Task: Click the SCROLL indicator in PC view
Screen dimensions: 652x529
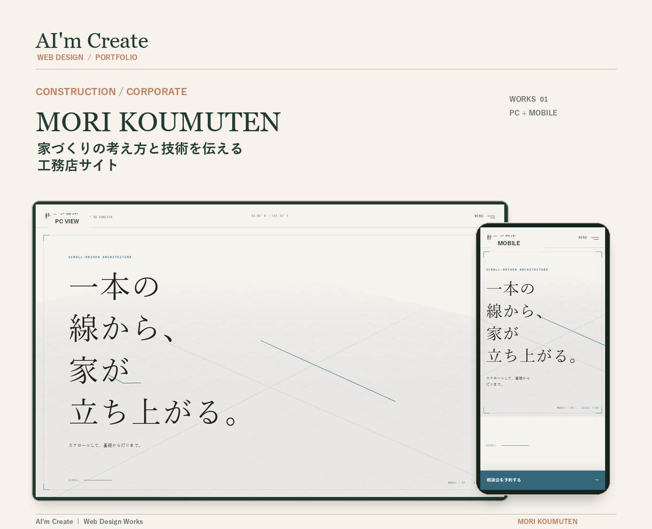Action: [90, 480]
